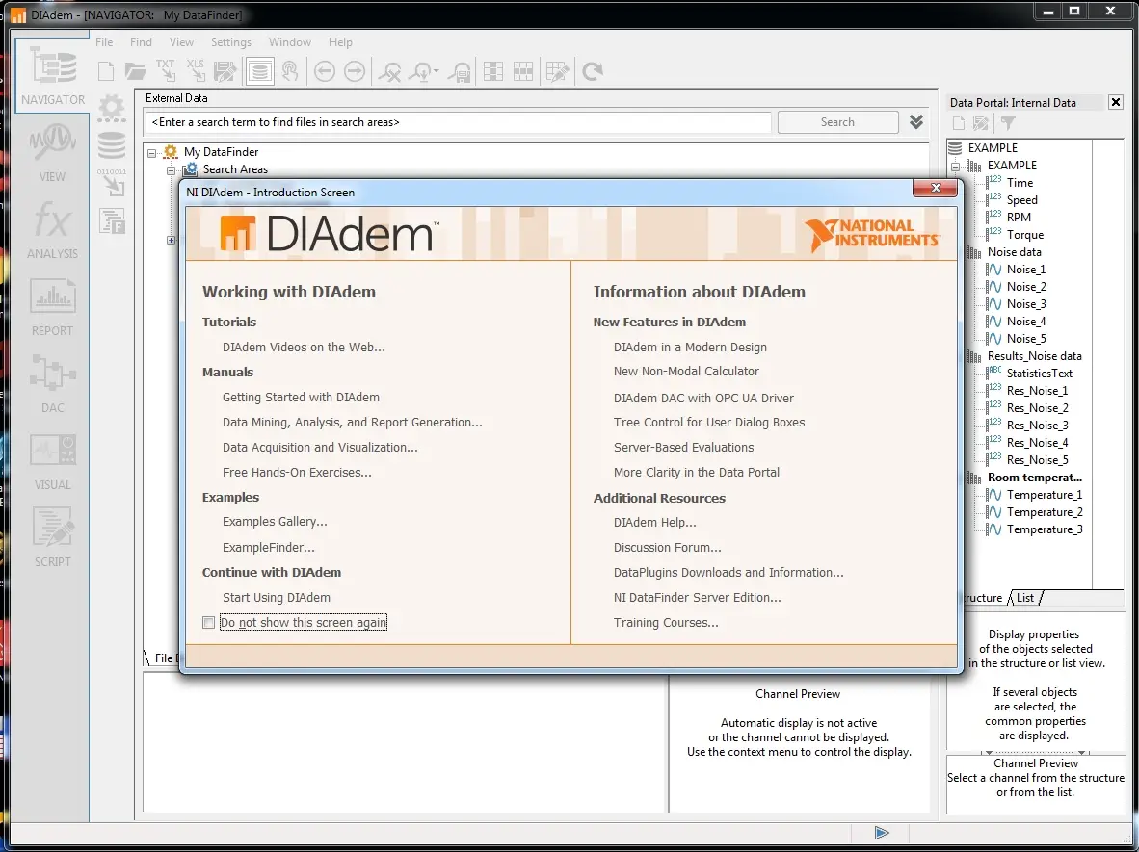
Task: Open the 'Training Courses...' link
Action: (666, 623)
